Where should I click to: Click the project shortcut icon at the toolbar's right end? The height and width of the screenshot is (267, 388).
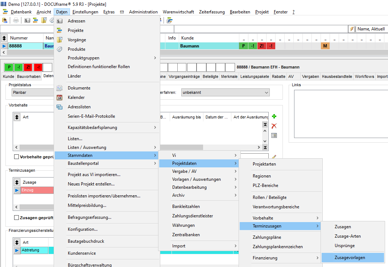tap(169, 21)
